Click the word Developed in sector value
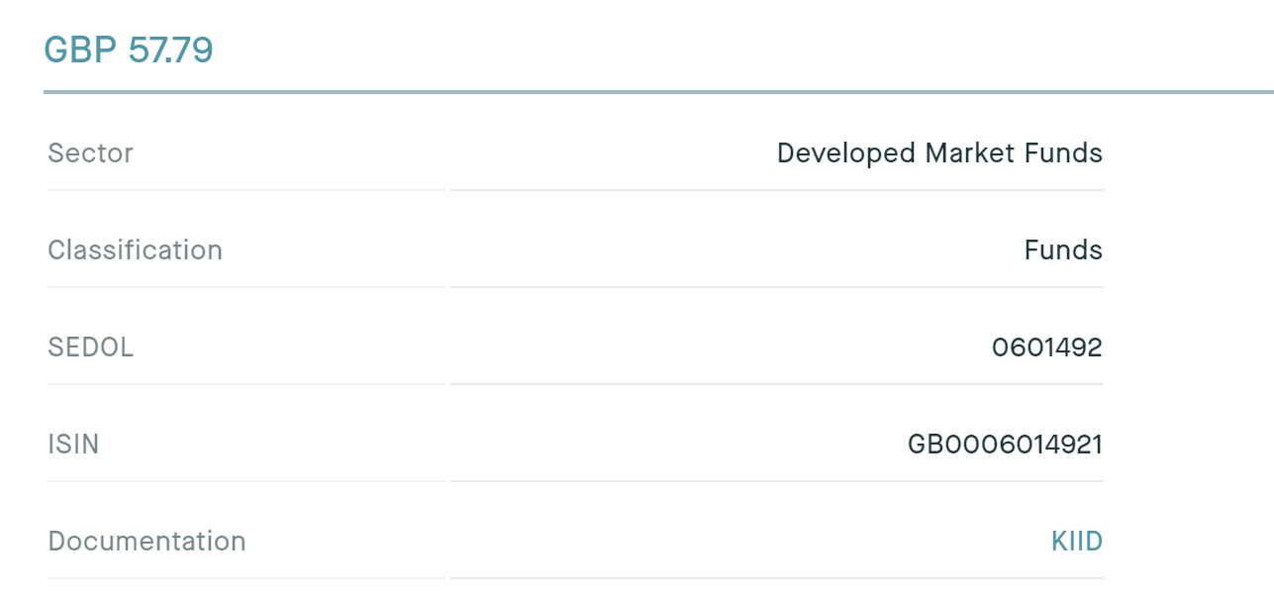1274x597 pixels. pyautogui.click(x=846, y=153)
